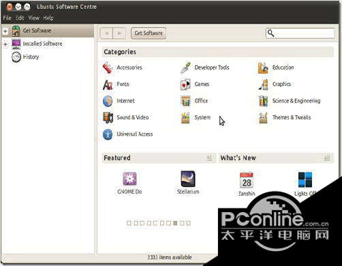Click the Get Software sidebar icon

point(16,31)
